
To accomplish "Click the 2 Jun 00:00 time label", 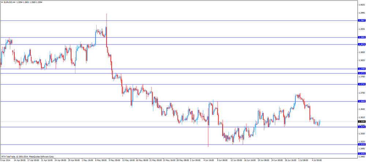I will 195,160.
